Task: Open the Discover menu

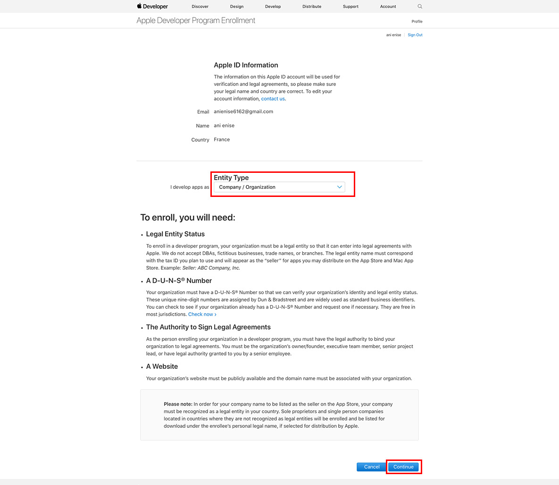Action: (x=200, y=7)
